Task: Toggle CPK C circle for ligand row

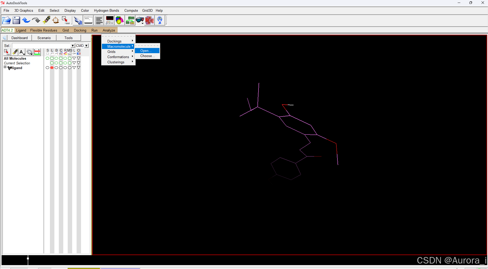Action: point(61,68)
